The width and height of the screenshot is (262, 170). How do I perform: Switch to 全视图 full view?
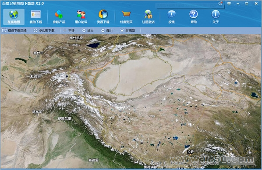[x=127, y=31]
